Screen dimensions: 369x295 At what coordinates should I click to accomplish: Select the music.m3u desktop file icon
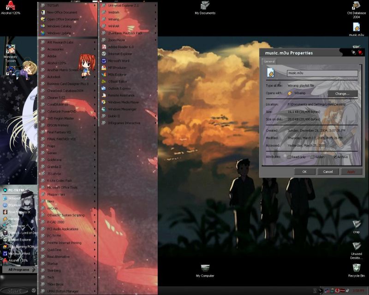356,29
